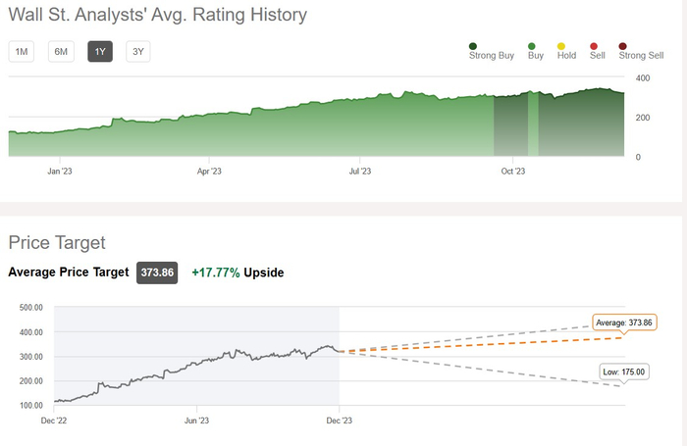Click the Wall St. Analysts' Rating History heading
This screenshot has width=687, height=446.
point(158,15)
